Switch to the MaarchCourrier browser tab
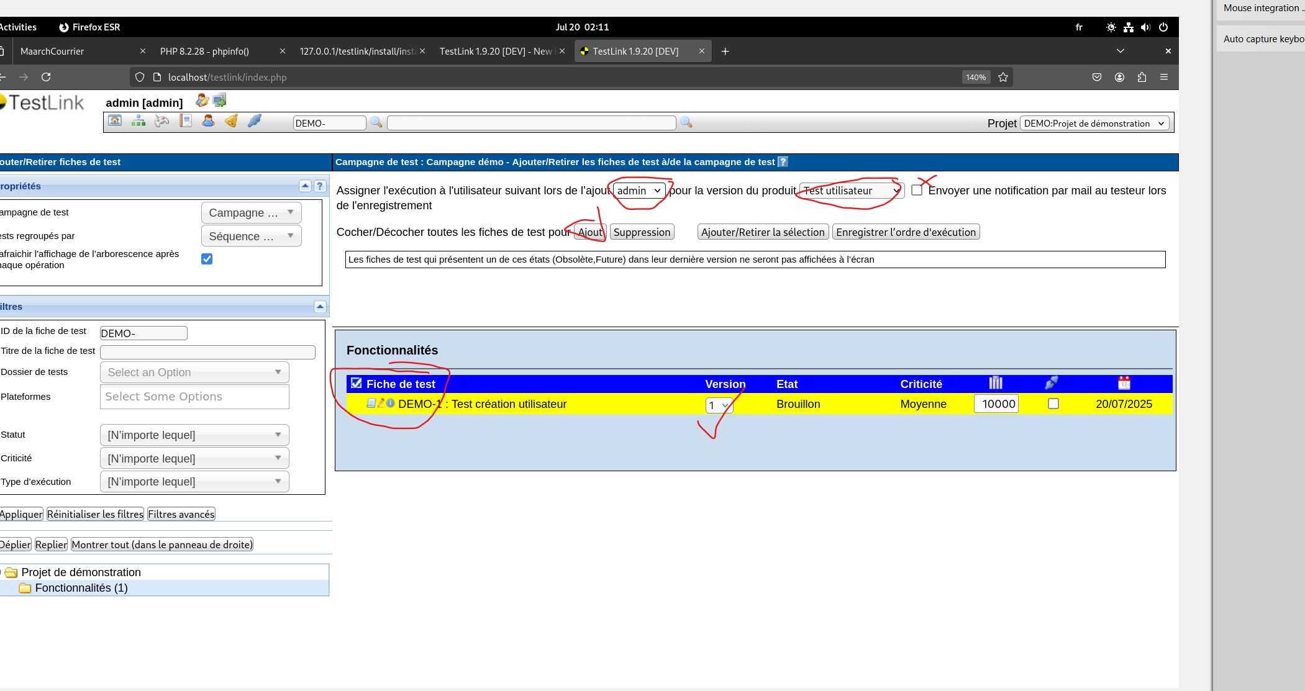The image size is (1305, 691). pyautogui.click(x=52, y=52)
